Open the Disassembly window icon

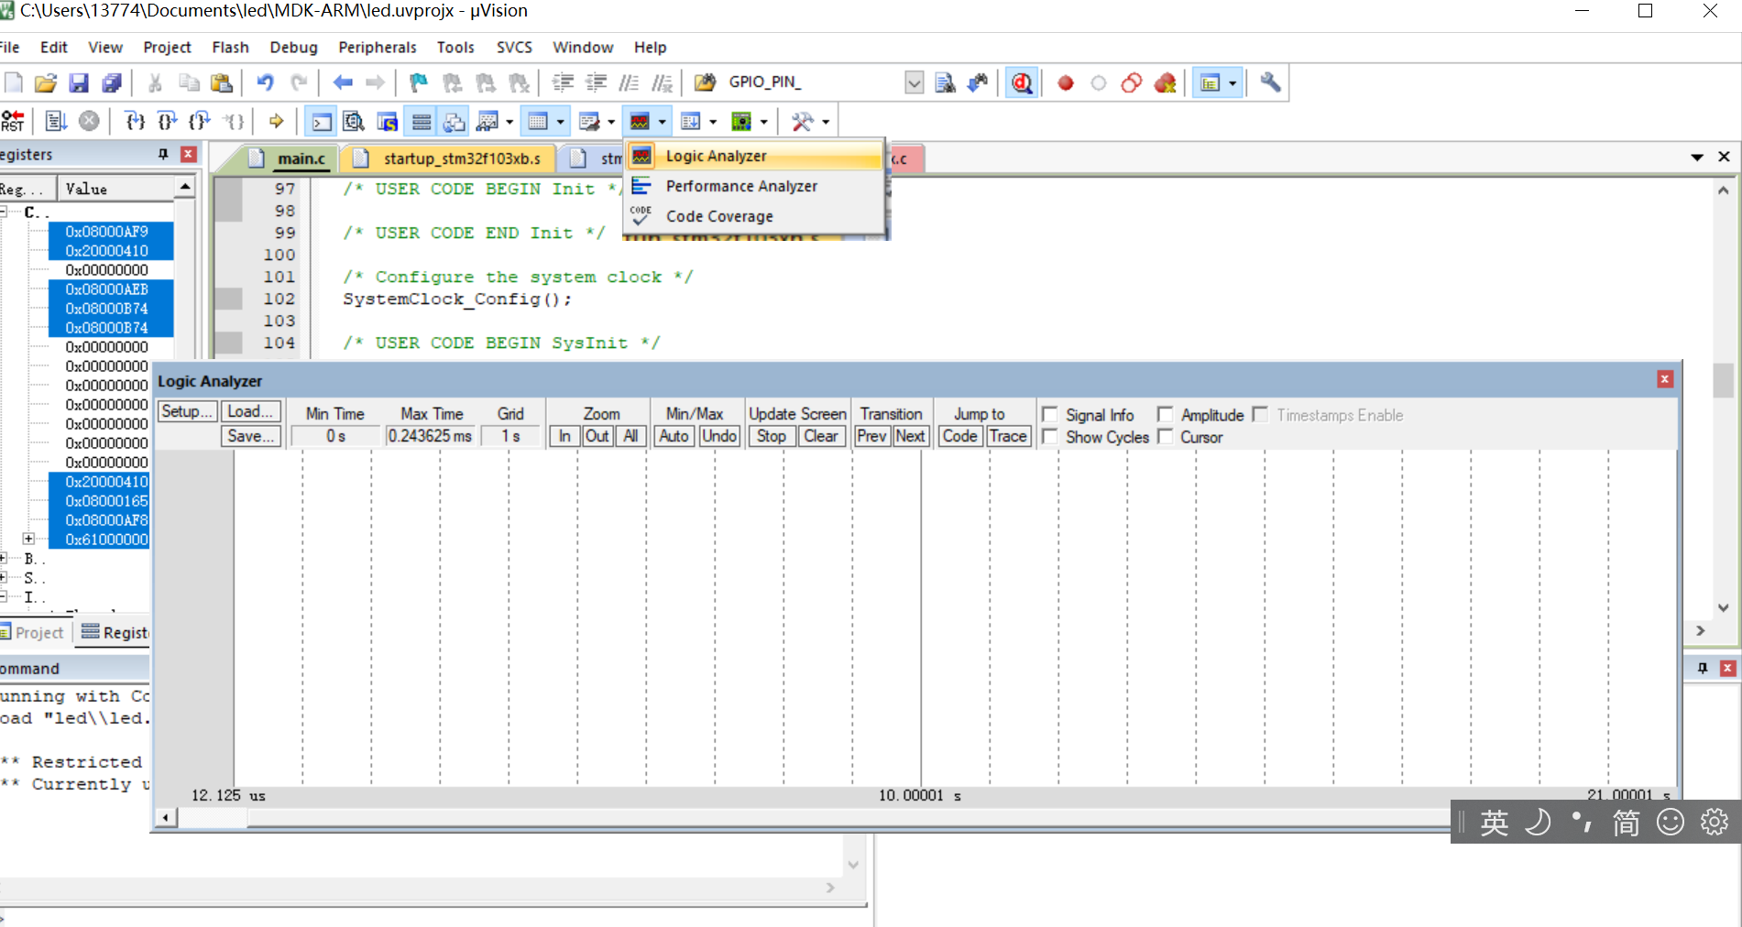click(354, 121)
